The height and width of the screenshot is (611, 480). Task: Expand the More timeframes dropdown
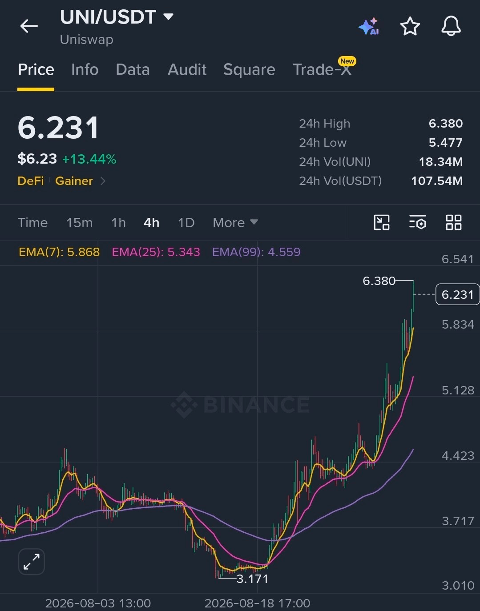(x=235, y=222)
